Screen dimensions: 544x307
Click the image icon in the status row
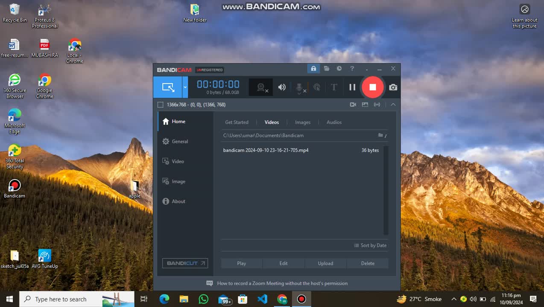pos(365,104)
